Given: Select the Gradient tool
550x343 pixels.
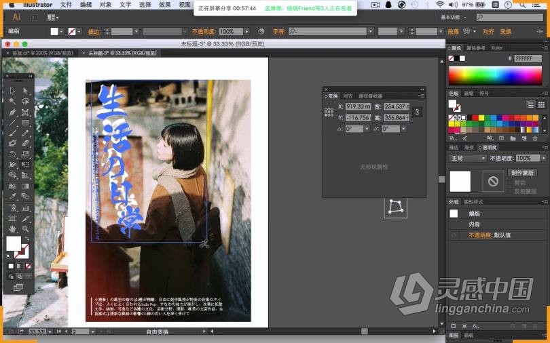Looking at the screenshot, I should tap(25, 186).
